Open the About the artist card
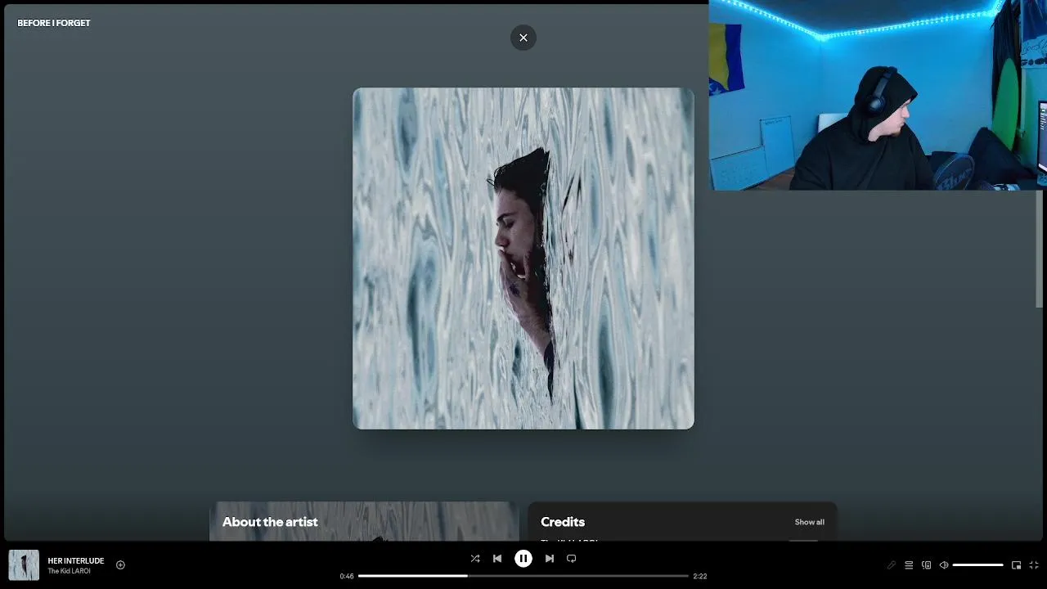Viewport: 1047px width, 589px height. pyautogui.click(x=364, y=521)
